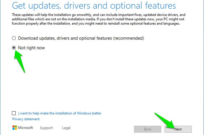Open the Privacy statement link
Viewport: 204px width, 135px height.
coord(26,119)
